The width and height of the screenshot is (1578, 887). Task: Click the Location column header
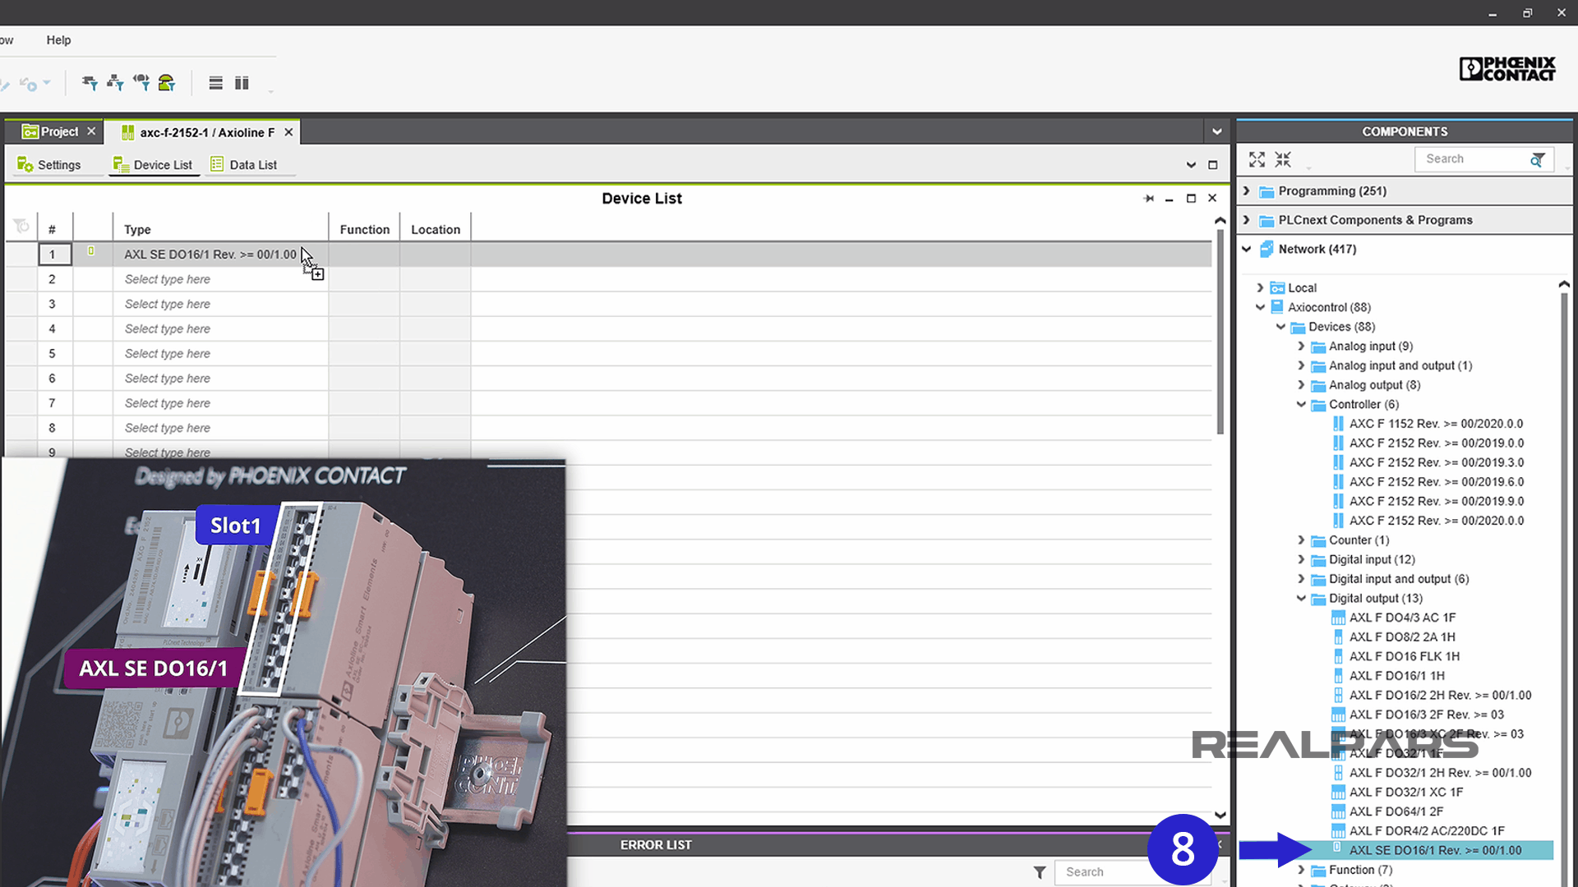436,230
